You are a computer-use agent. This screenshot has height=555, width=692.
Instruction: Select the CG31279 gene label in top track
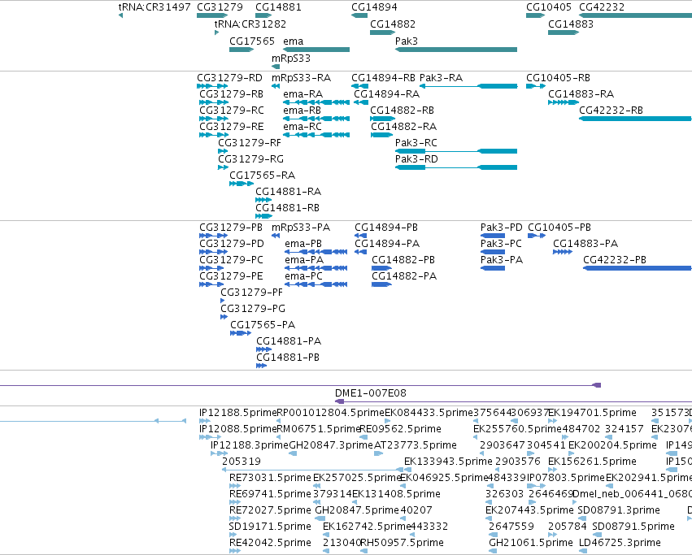coord(220,7)
